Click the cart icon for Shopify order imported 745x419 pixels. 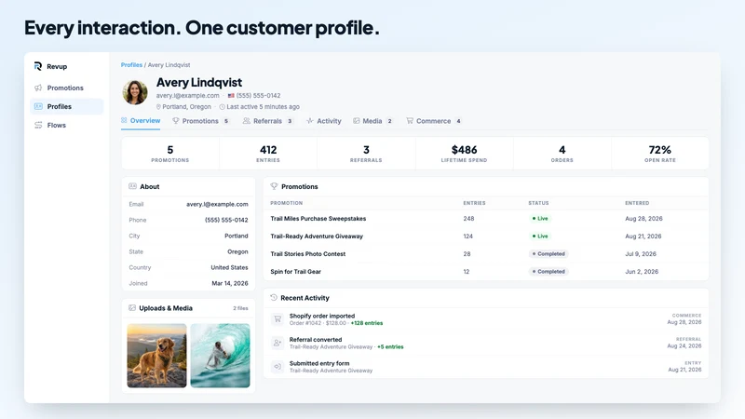coord(278,318)
